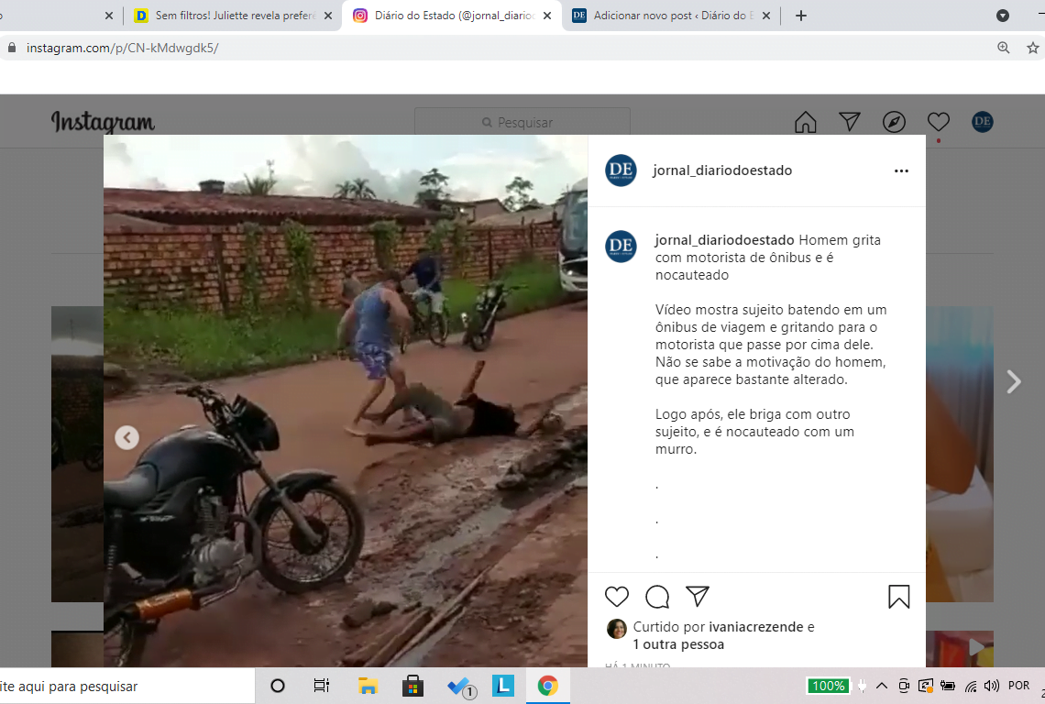Open Cortana circle on the taskbar
Viewport: 1045px width, 704px height.
[x=278, y=686]
